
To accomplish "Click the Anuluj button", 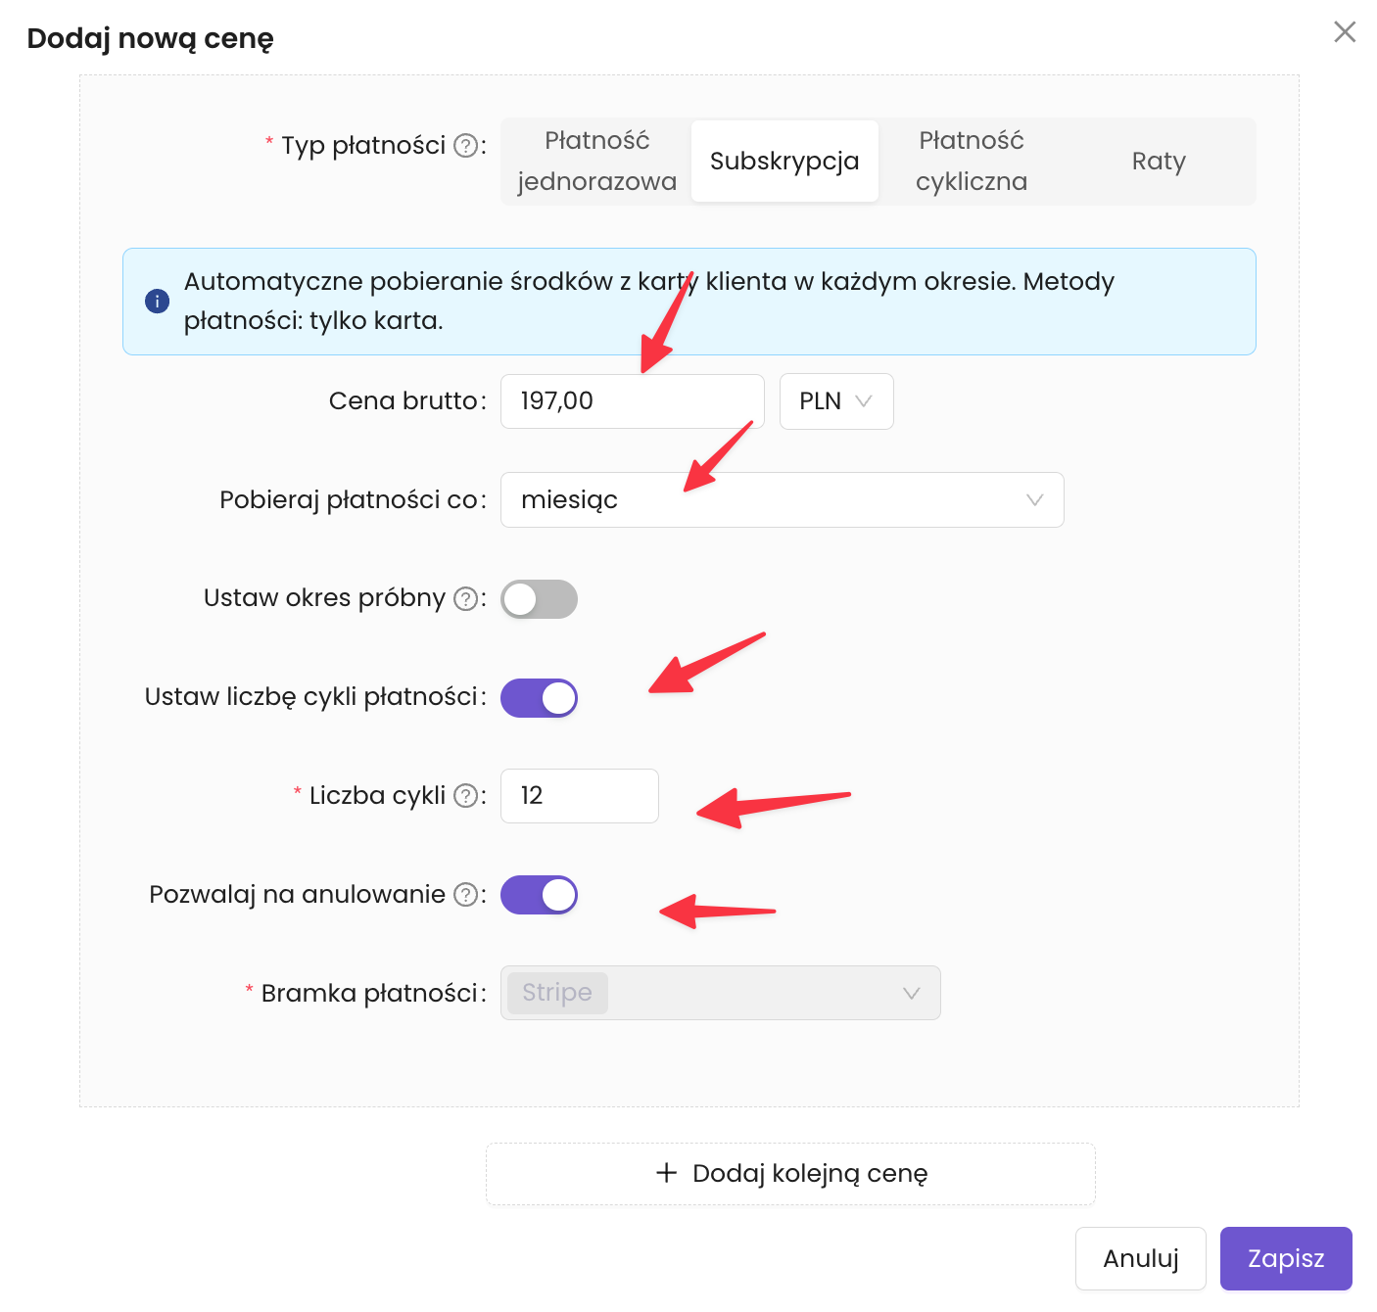I will point(1140,1258).
